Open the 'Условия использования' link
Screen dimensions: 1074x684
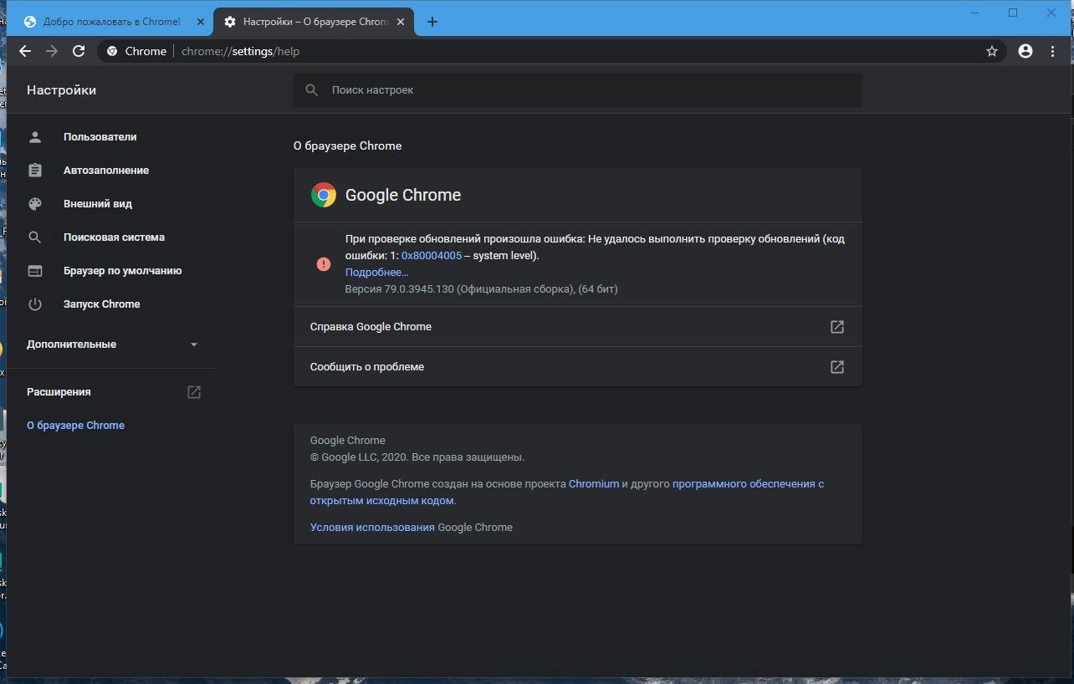[x=372, y=527]
